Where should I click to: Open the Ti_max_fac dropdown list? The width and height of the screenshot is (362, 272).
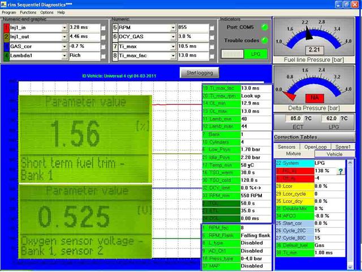pyautogui.click(x=173, y=56)
